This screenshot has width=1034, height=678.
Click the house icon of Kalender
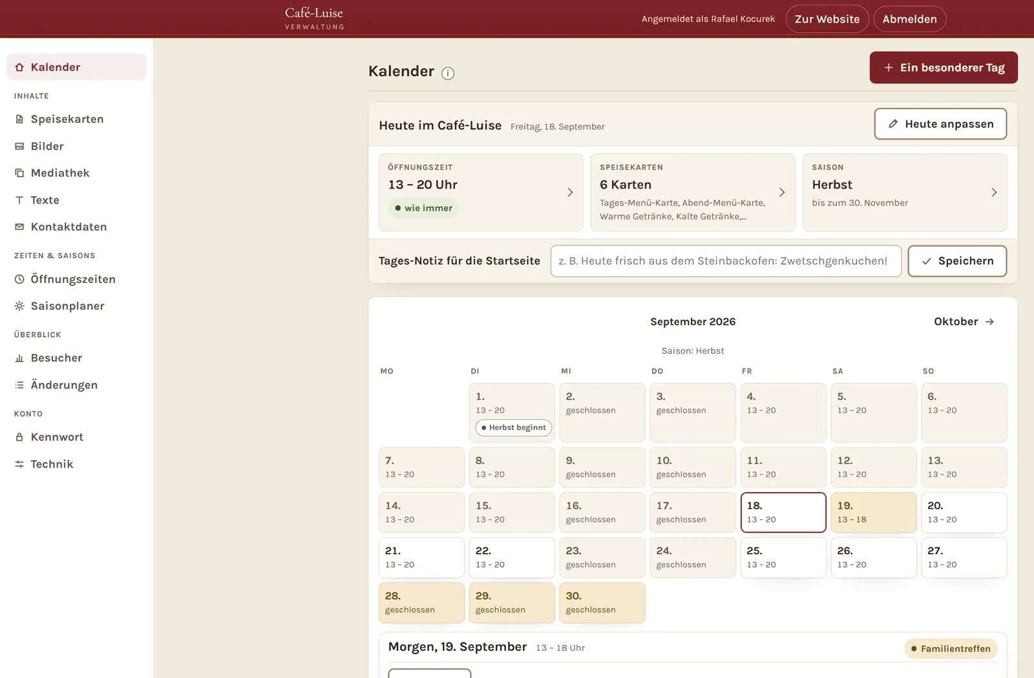(x=19, y=67)
